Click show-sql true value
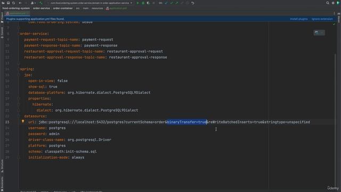This screenshot has width=341, height=192. 53,86
